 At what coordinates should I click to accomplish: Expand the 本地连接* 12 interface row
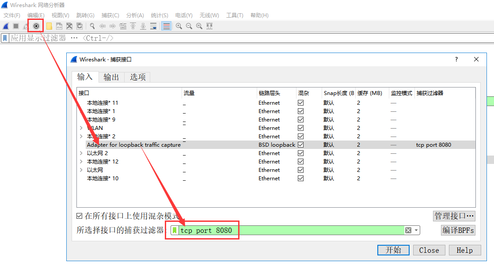coord(81,161)
